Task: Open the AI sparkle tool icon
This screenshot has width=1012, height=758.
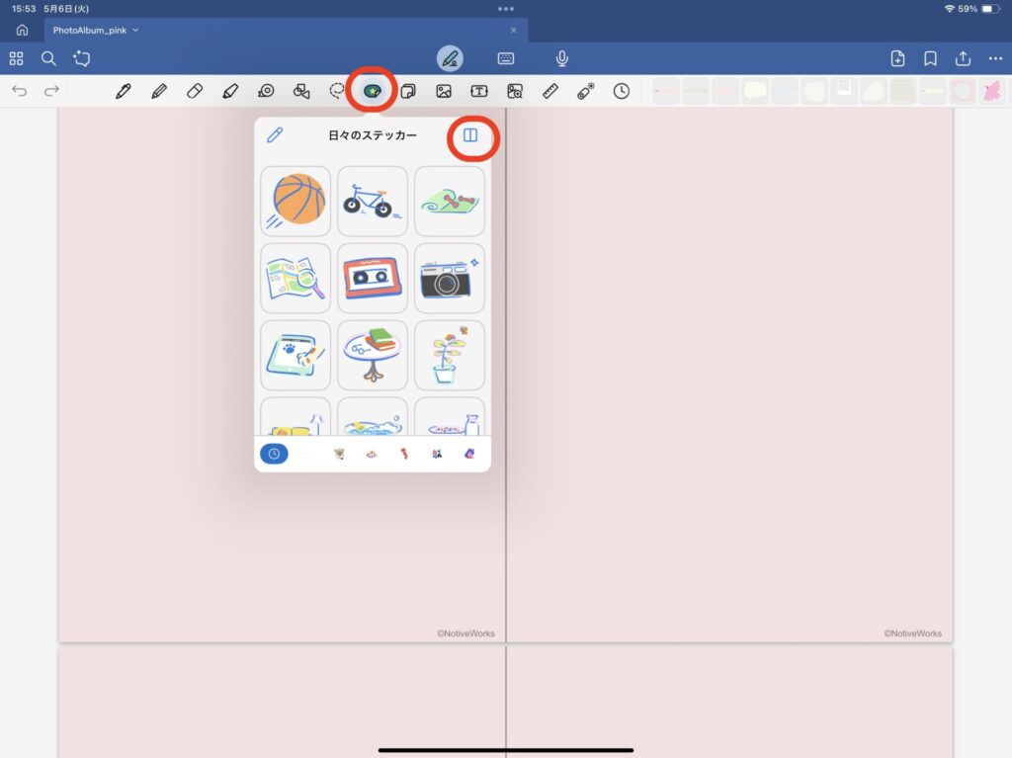Action: (x=81, y=58)
